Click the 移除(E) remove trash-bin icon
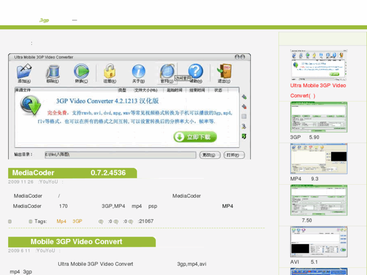The width and height of the screenshot is (367, 275). [x=53, y=72]
